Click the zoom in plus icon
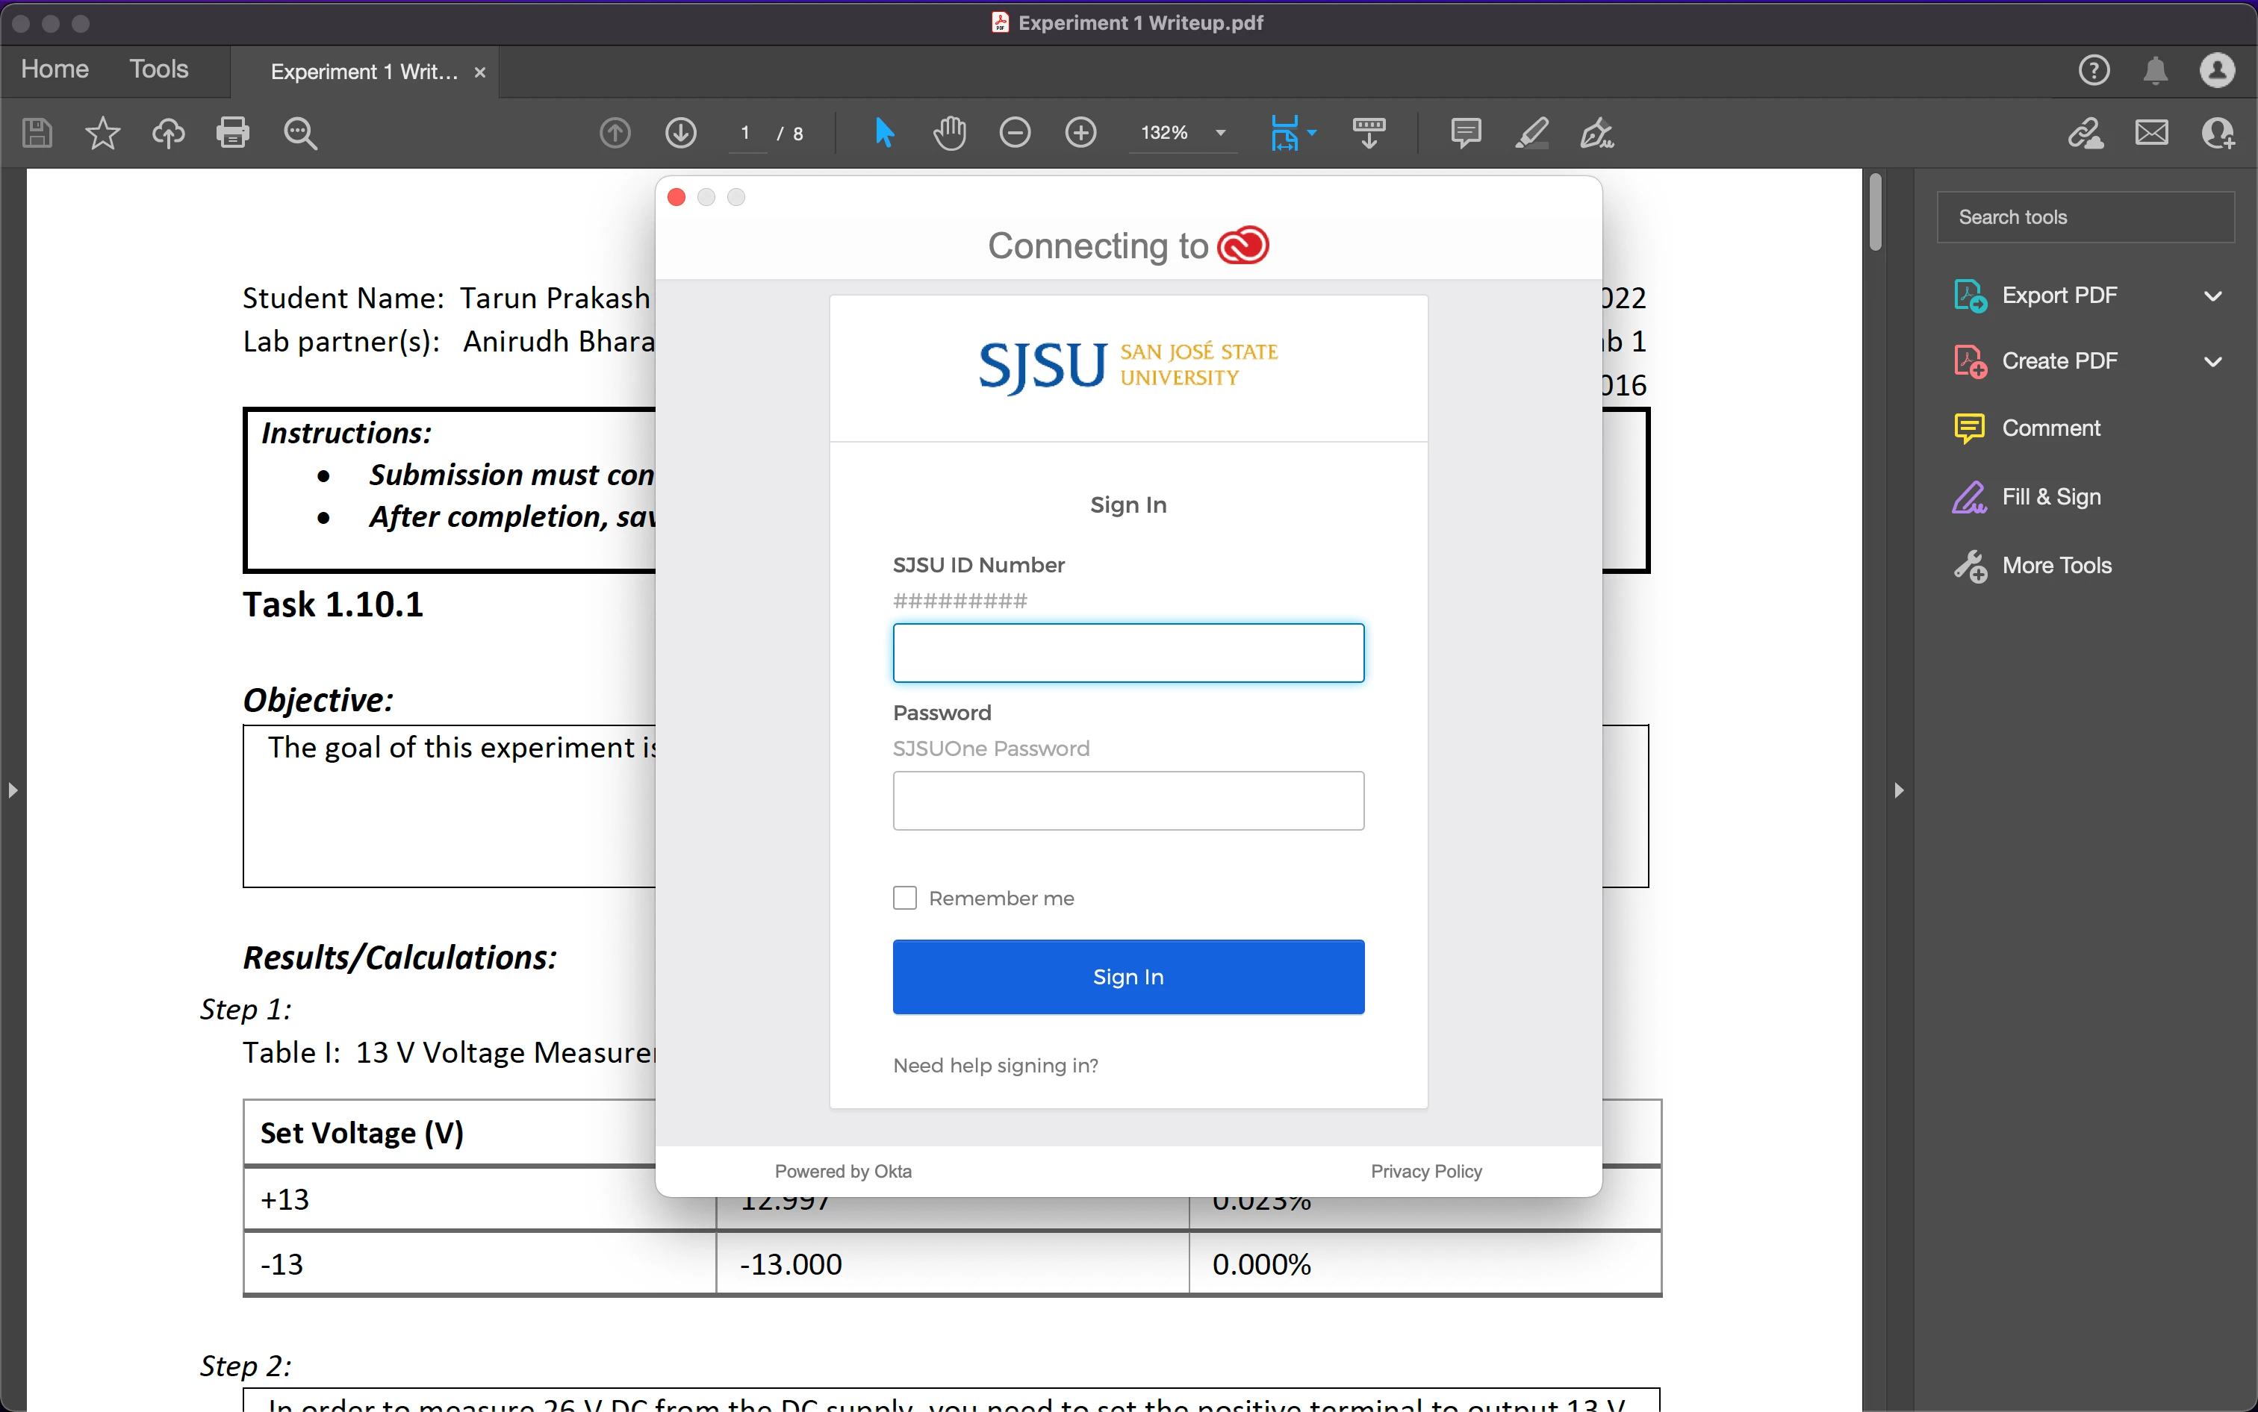Screen dimensions: 2258x1412 (x=1081, y=133)
